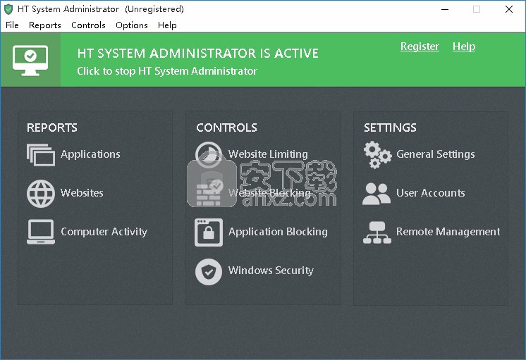Click the Windows Security shield icon
526x360 pixels.
(209, 271)
